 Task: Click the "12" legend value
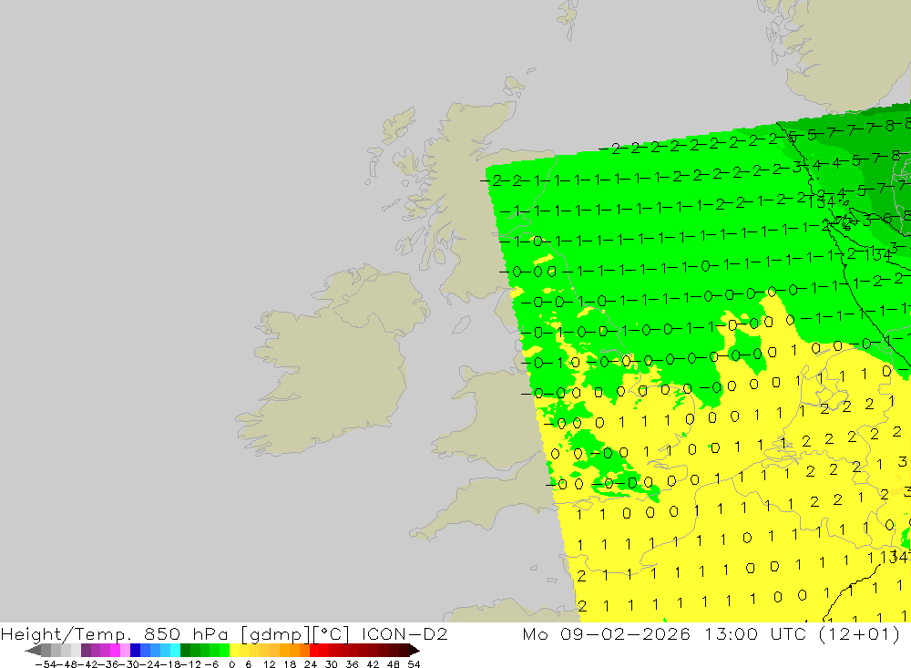click(x=270, y=664)
